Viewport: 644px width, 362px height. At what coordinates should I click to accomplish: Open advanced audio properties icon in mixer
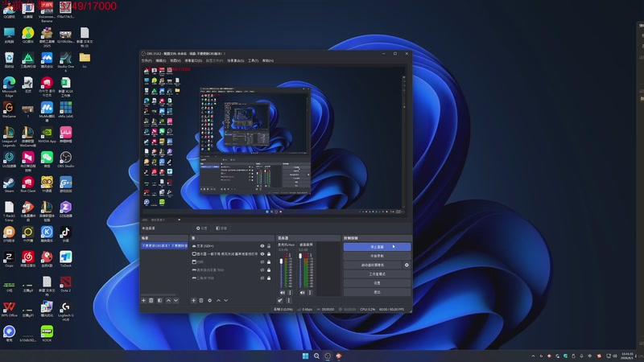(280, 300)
